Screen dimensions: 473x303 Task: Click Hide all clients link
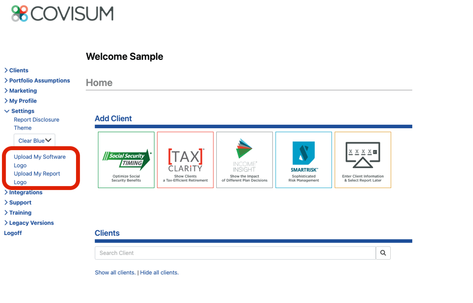click(x=159, y=273)
